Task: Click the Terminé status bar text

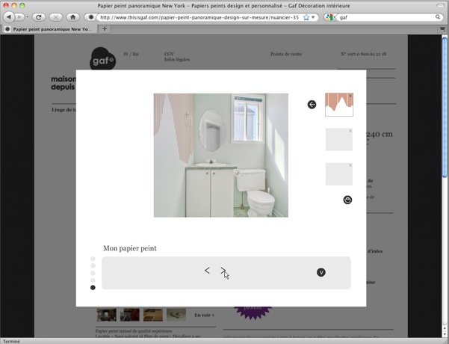Action: 11,341
